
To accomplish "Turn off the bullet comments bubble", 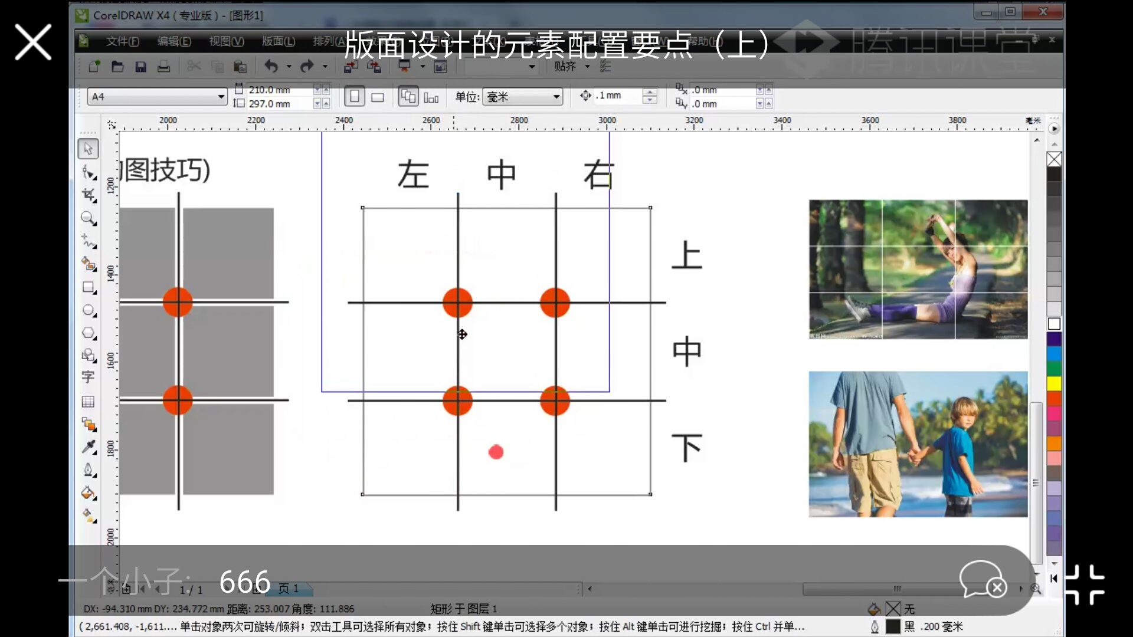I will click(x=983, y=580).
